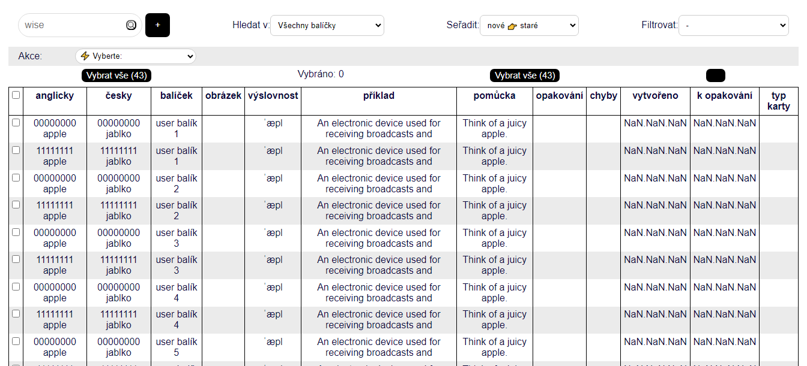Click the empty black button above the table

click(715, 75)
